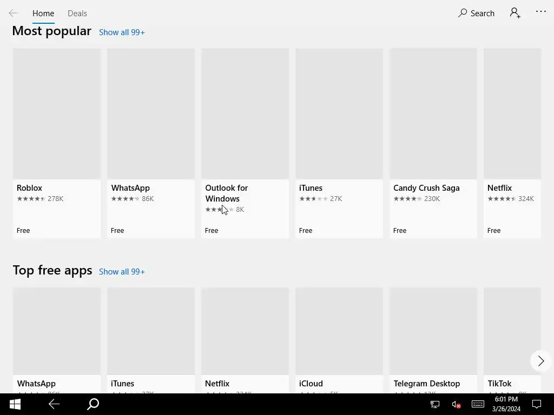Open TikTok app thumbnail
554x415 pixels.
pos(512,331)
